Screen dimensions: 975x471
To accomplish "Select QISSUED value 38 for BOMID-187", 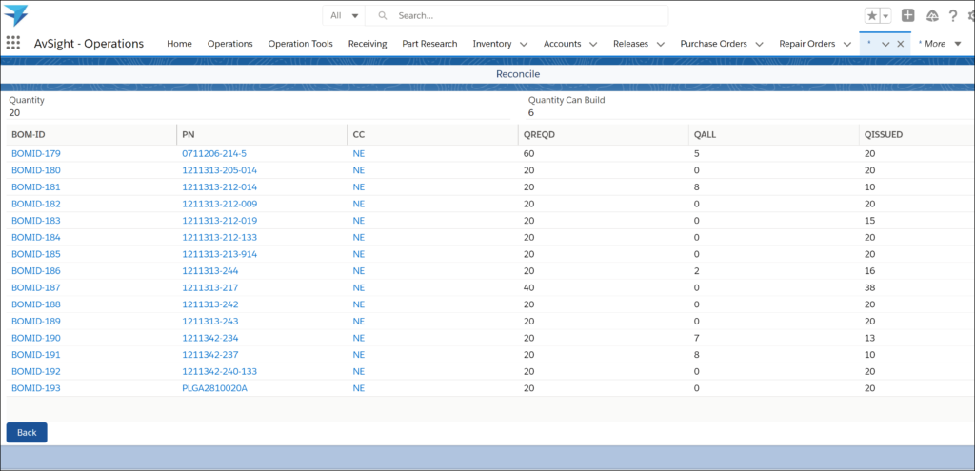I will click(x=870, y=287).
